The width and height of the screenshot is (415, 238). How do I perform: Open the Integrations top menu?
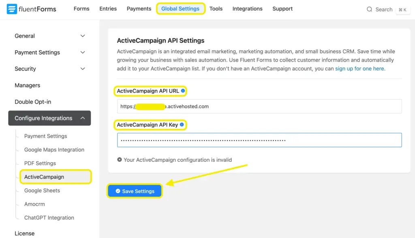247,8
